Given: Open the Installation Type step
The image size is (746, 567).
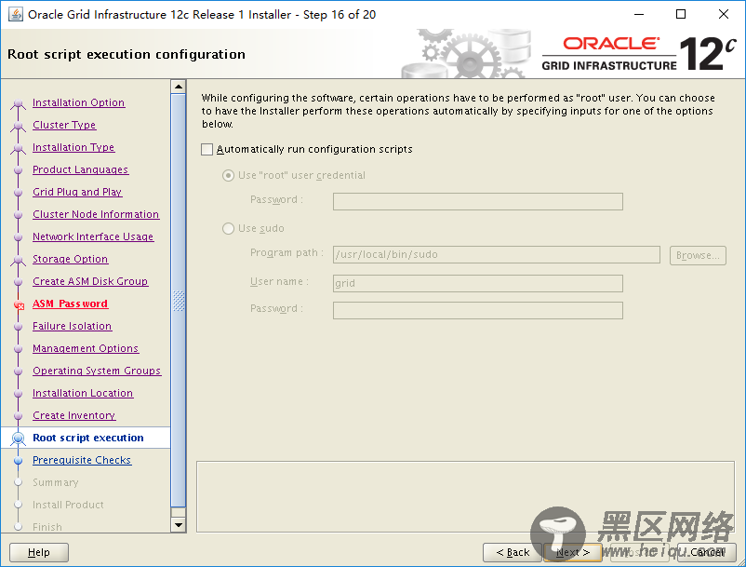Looking at the screenshot, I should pos(73,147).
